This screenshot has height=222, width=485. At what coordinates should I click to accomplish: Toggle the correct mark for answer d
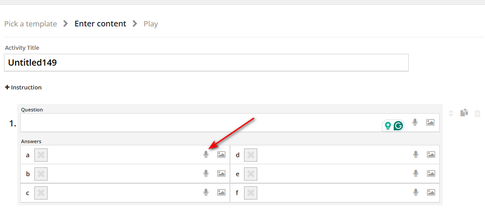[251, 155]
